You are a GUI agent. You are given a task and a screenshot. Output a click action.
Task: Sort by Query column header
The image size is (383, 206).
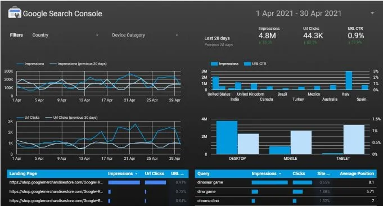(203, 173)
